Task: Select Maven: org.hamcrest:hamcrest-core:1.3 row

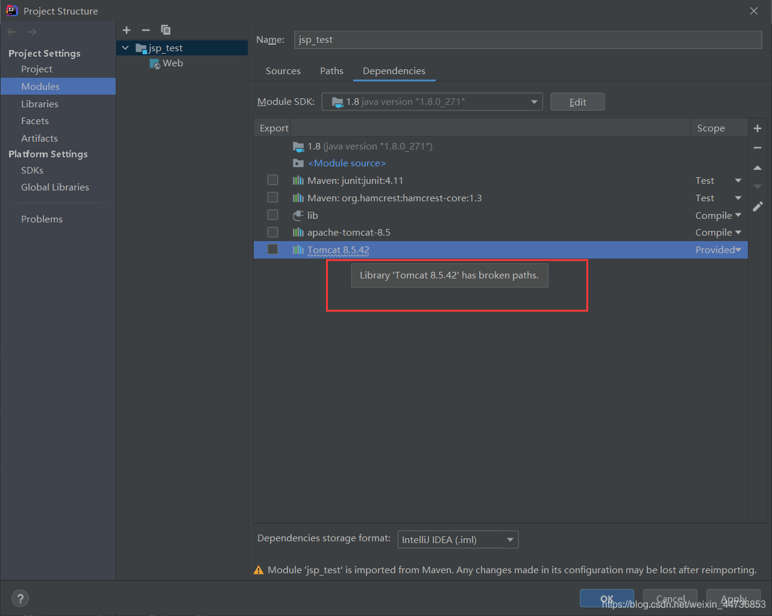Action: tap(500, 198)
